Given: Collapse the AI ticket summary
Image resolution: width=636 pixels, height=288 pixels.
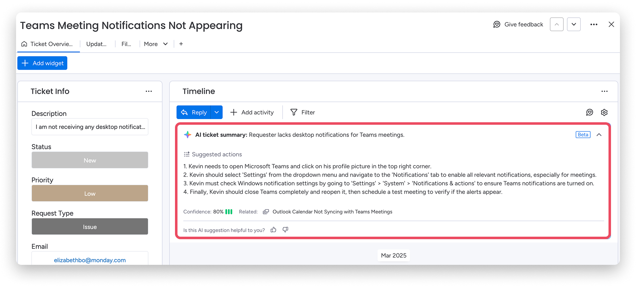Looking at the screenshot, I should 599,135.
